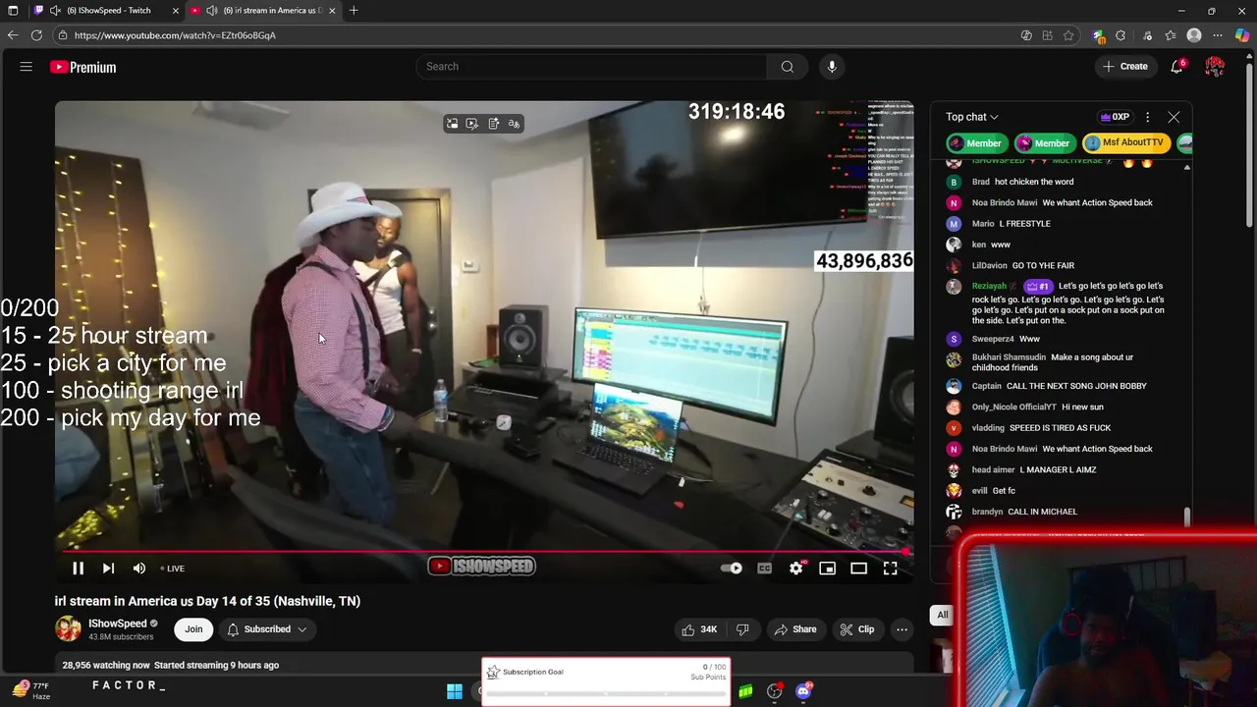Viewport: 1257px width, 707px height.
Task: Click the chat scrollbar thumb
Action: 1186,517
